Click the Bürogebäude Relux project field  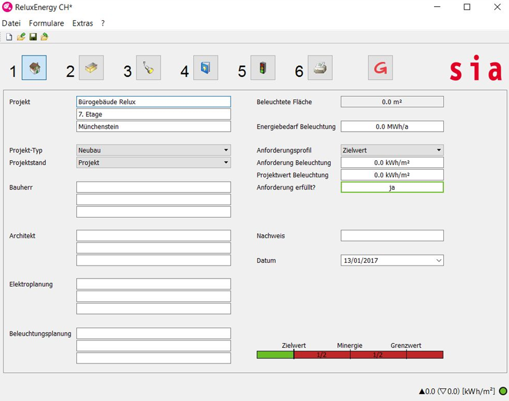click(153, 102)
